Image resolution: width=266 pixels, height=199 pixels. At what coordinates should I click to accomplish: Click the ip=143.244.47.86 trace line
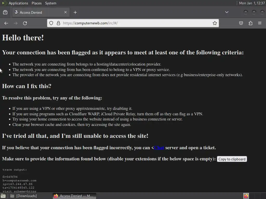17,184
